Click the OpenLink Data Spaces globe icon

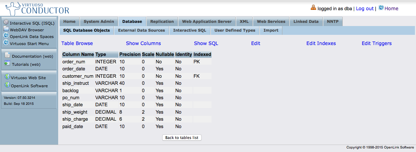[x=6, y=36]
